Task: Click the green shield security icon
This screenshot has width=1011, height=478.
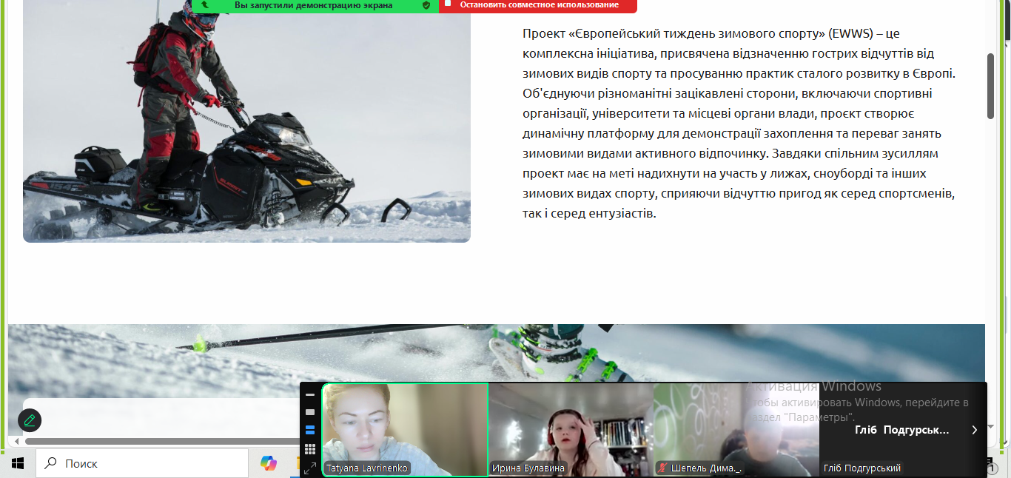Action: click(x=426, y=4)
